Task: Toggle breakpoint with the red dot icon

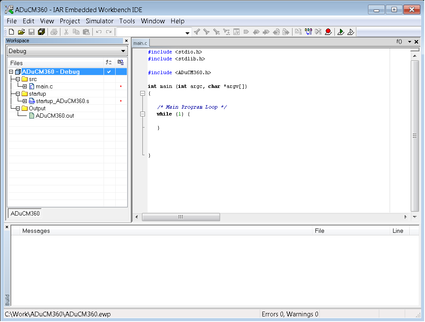Action: pyautogui.click(x=328, y=32)
